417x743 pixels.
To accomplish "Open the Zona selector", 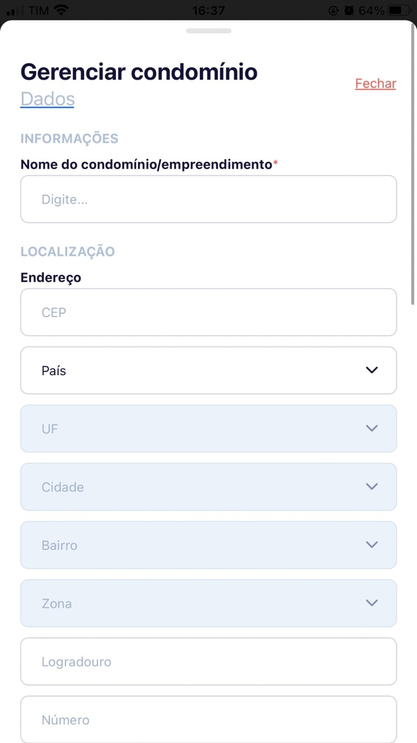I will point(199,604).
